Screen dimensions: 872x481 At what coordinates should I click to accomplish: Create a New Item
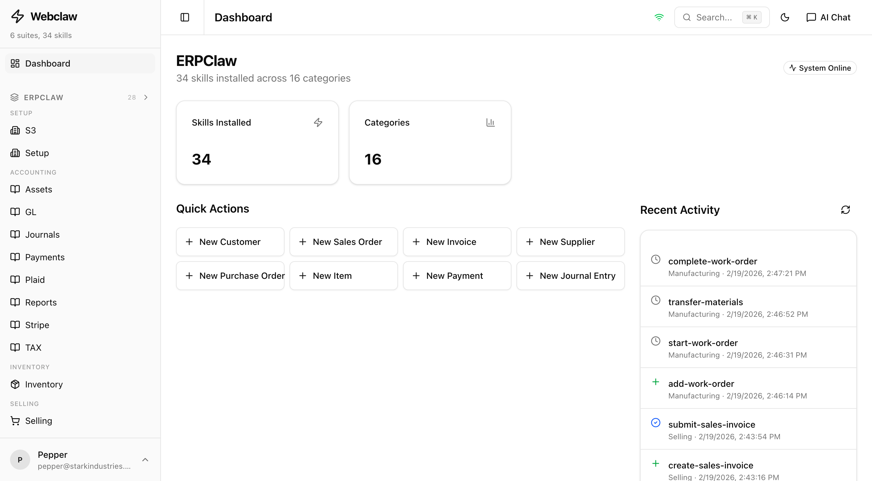click(x=344, y=275)
